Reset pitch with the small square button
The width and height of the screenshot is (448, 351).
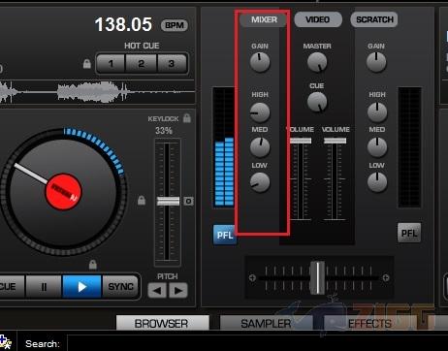pos(188,201)
